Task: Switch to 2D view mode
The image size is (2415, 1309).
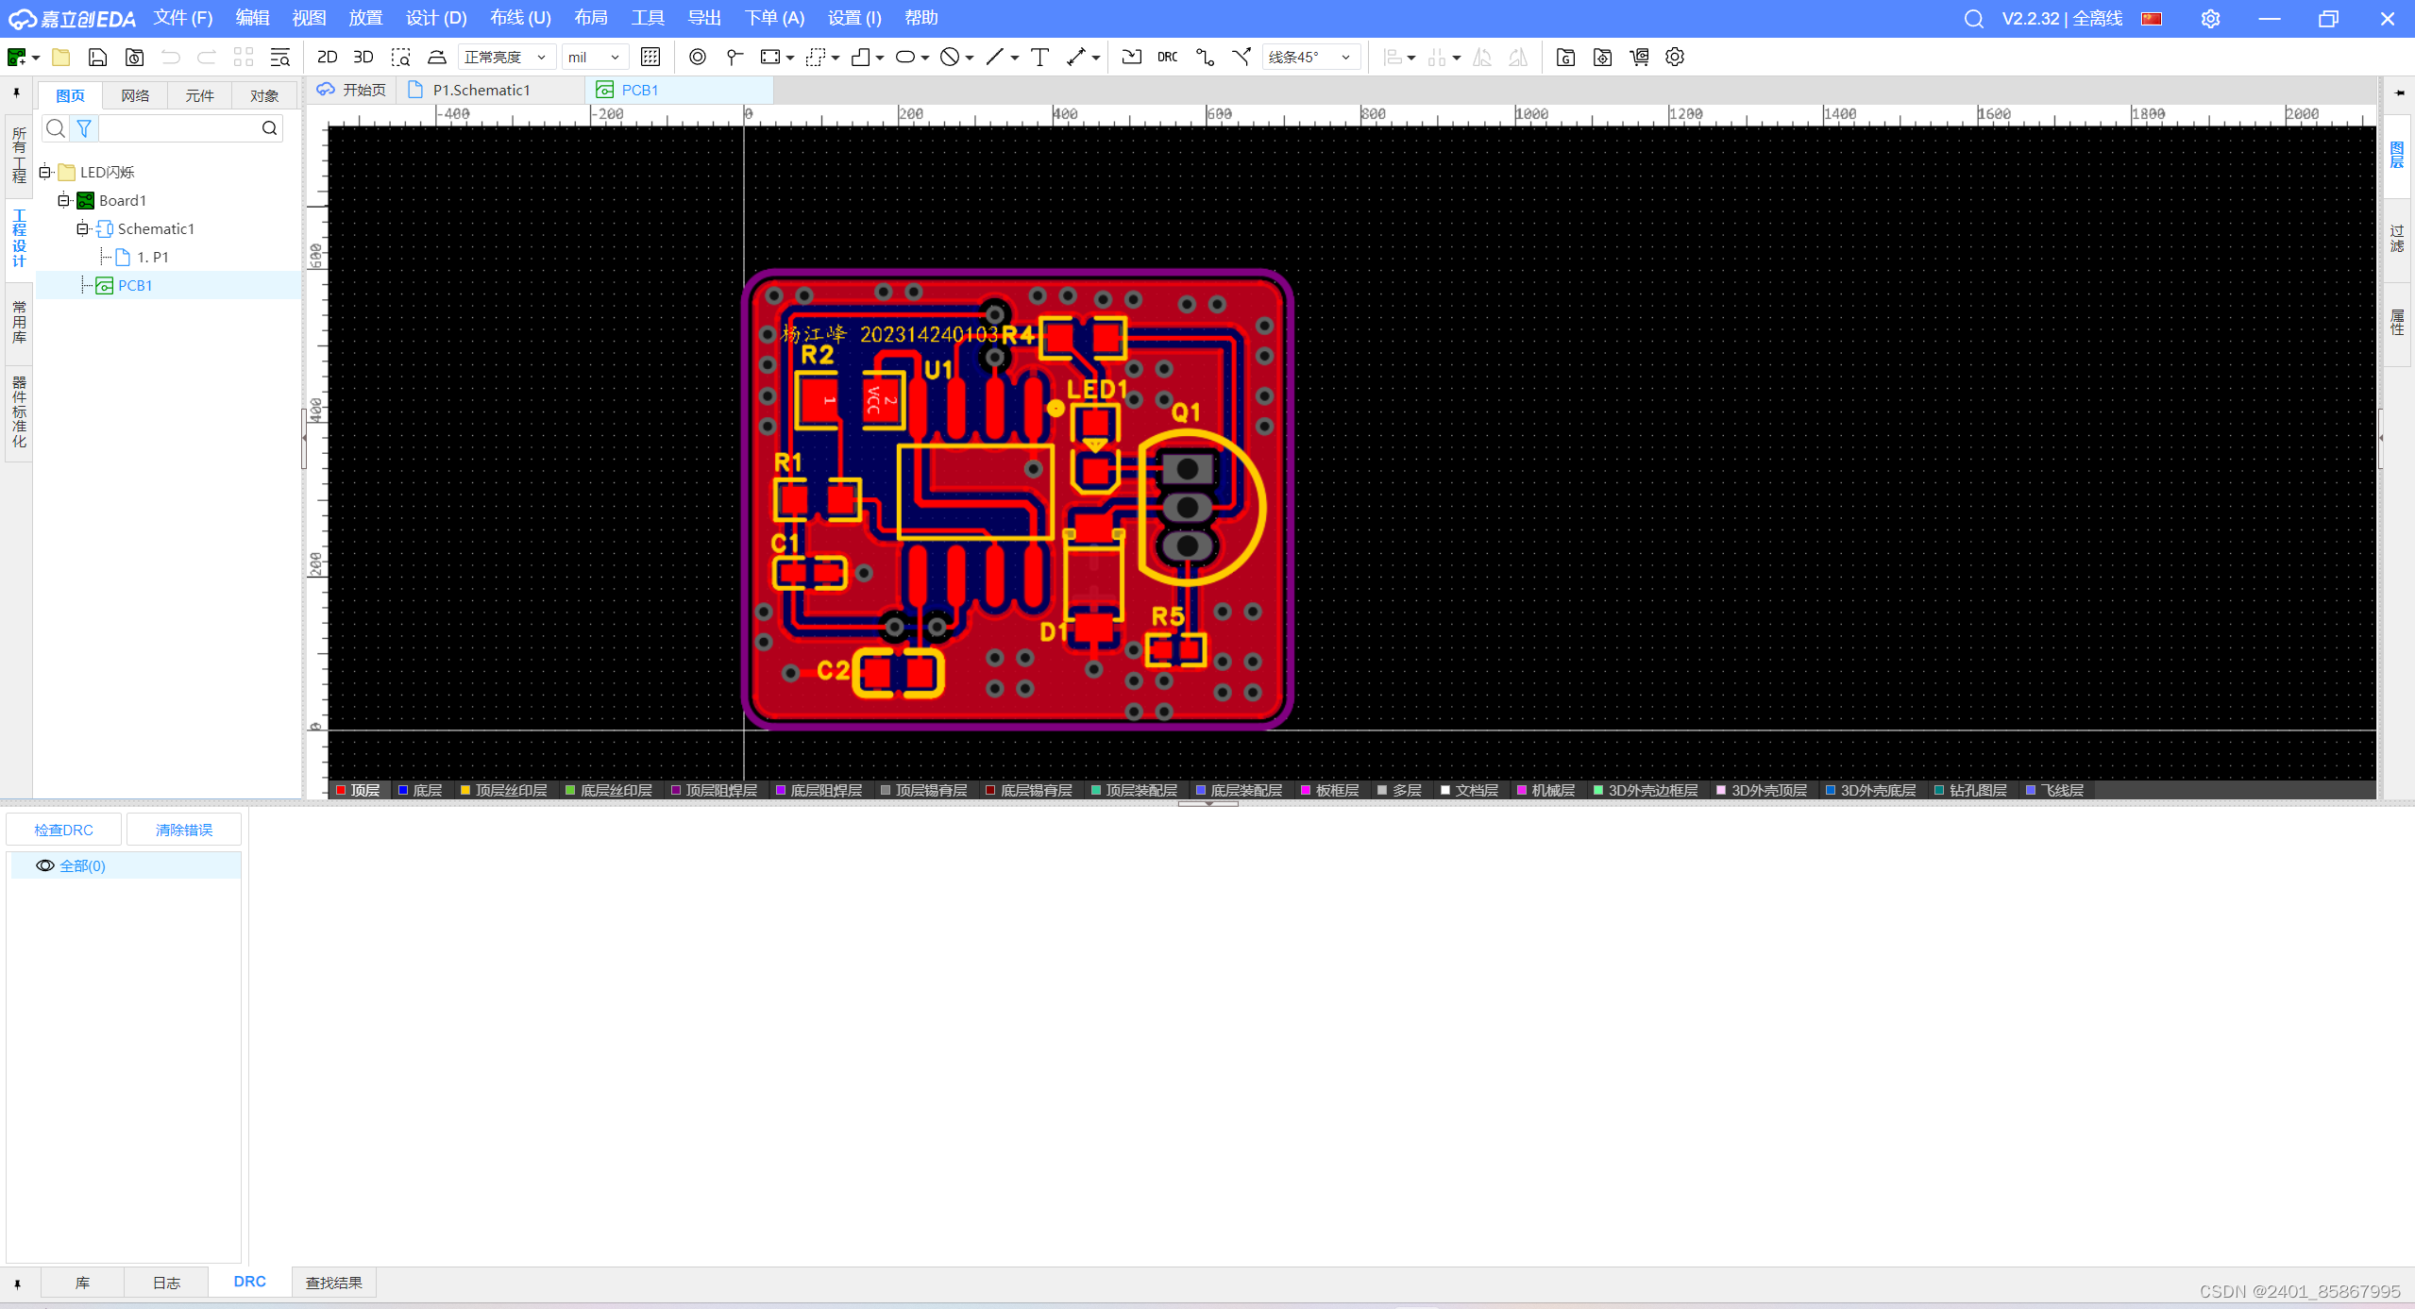Action: tap(327, 57)
